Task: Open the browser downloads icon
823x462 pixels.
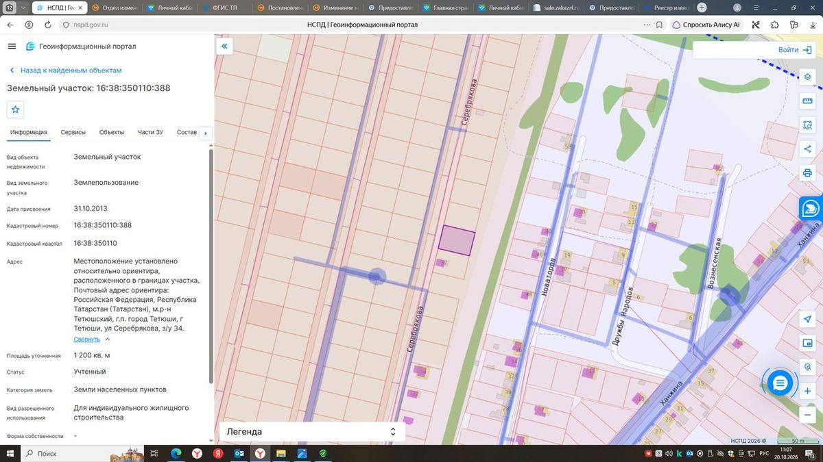Action: point(811,25)
